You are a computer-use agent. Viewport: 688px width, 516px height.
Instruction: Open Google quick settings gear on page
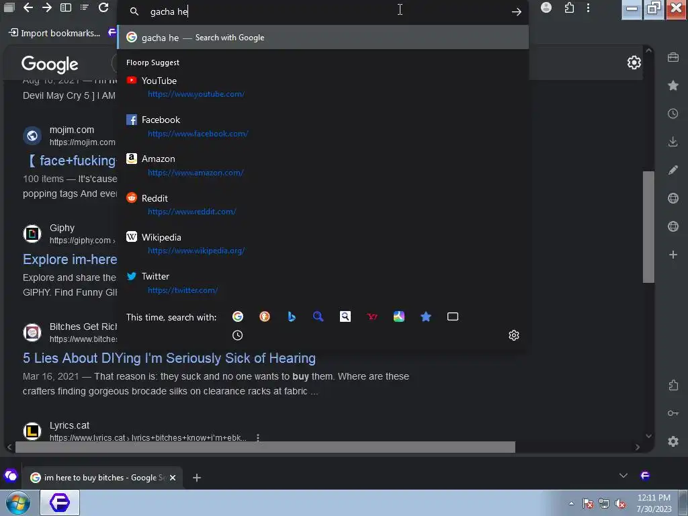point(634,62)
